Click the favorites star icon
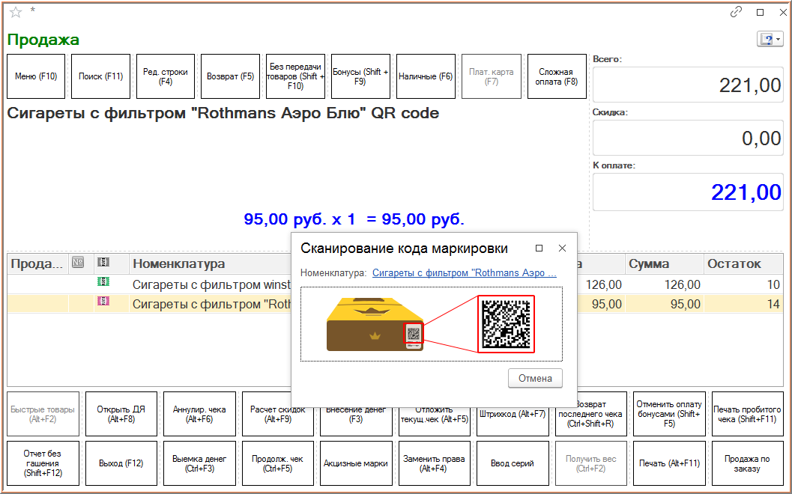 15,12
